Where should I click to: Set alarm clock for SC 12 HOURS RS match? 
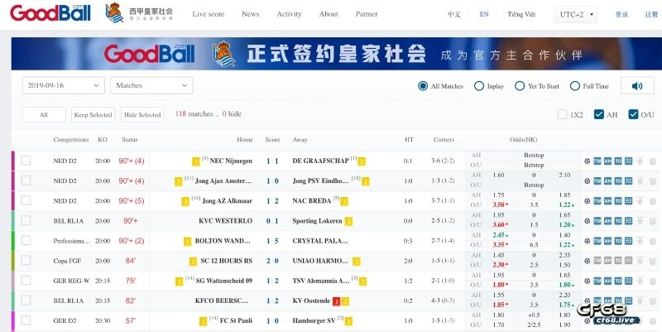(x=653, y=261)
